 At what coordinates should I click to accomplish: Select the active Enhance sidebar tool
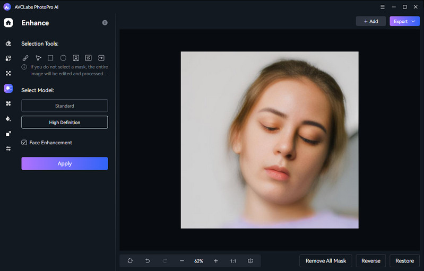(8, 88)
